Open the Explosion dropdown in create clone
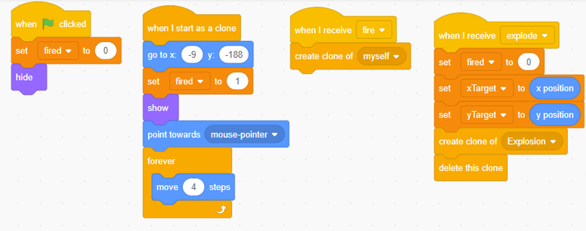Viewport: 586px width, 231px height. (532, 141)
